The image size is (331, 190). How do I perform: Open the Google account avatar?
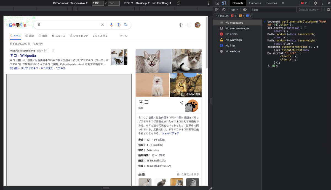click(x=197, y=25)
